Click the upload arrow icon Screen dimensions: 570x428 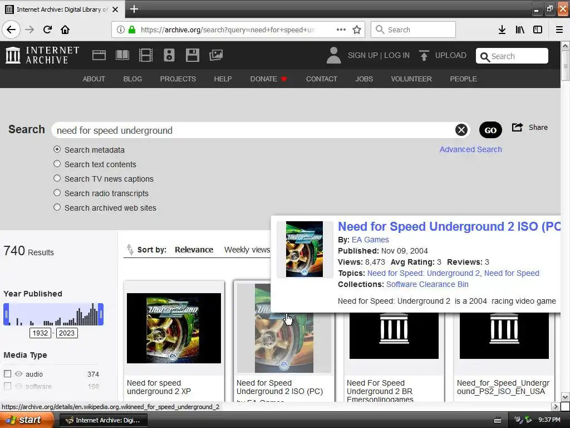click(x=424, y=55)
